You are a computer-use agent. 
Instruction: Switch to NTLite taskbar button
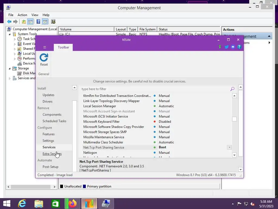89,204
